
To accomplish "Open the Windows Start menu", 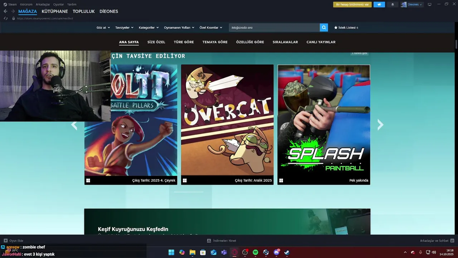I will pyautogui.click(x=171, y=252).
